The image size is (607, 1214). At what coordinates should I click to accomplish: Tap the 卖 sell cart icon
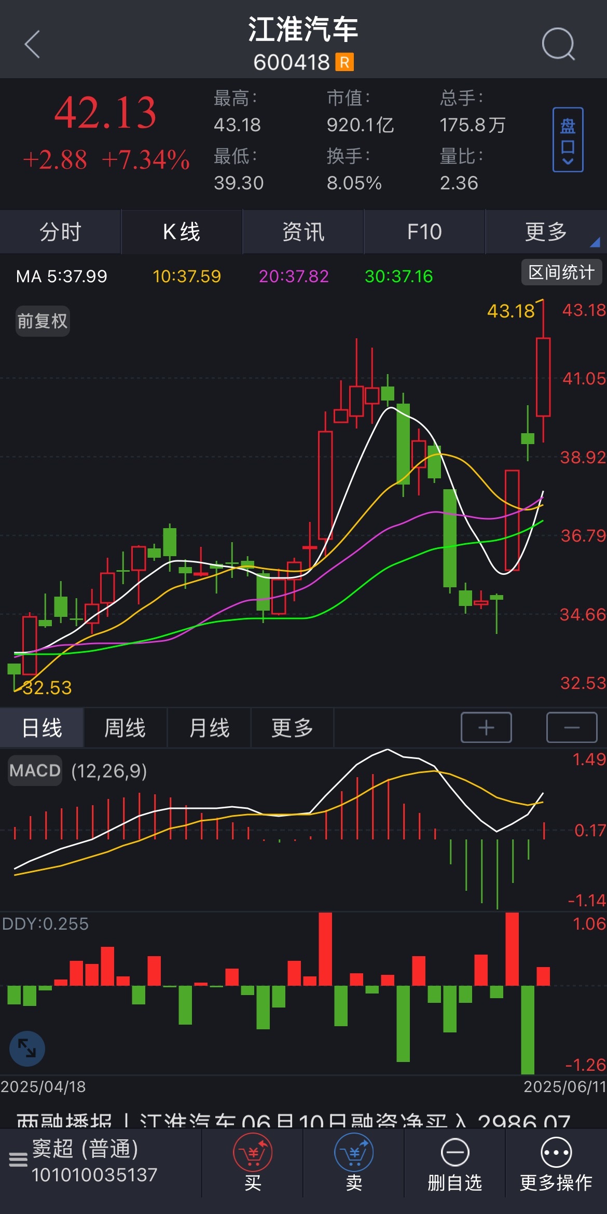[354, 1163]
